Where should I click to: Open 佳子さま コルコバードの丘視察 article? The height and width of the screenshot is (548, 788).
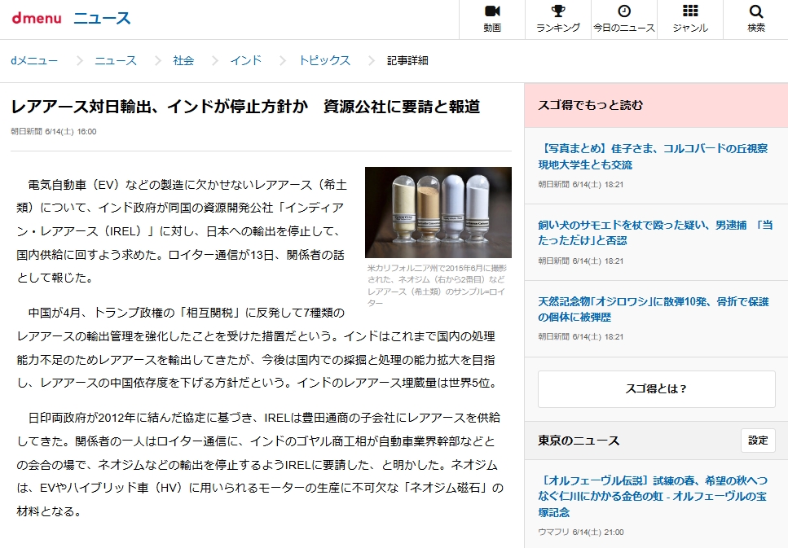[653, 156]
